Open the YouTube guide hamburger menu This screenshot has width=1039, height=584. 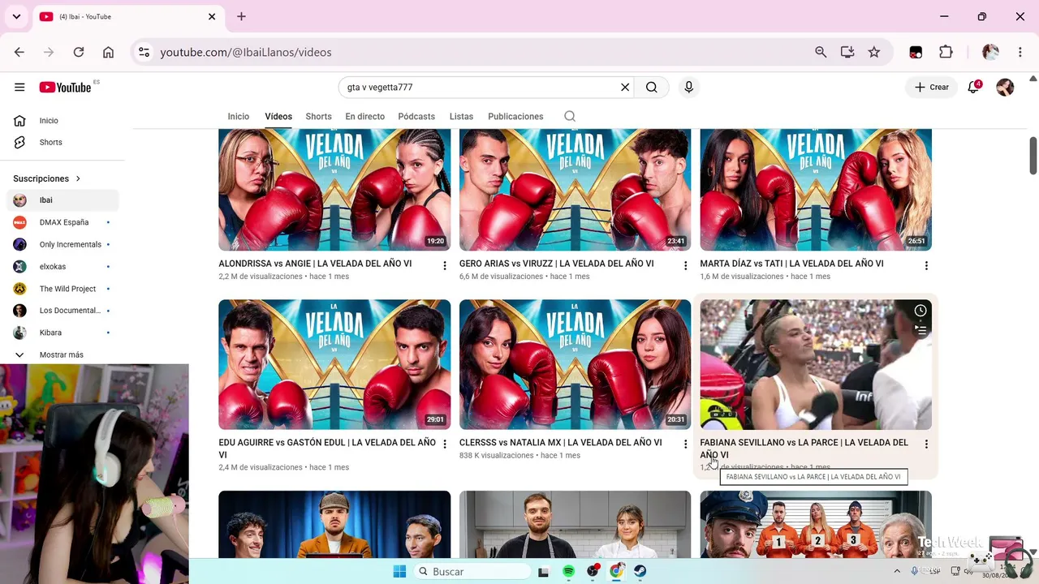(19, 88)
